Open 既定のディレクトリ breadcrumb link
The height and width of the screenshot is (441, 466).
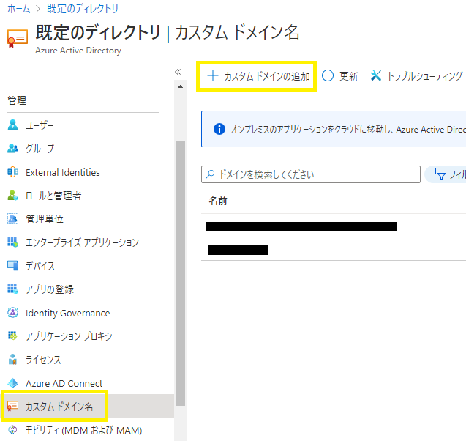click(x=83, y=8)
